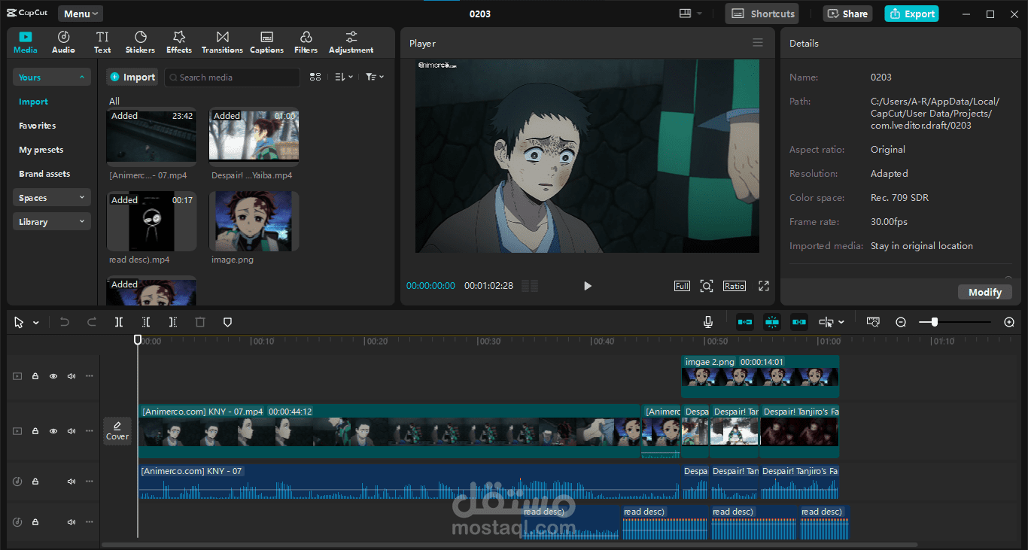Mute the KNY - 07 audio track
The width and height of the screenshot is (1028, 550).
[x=71, y=482]
